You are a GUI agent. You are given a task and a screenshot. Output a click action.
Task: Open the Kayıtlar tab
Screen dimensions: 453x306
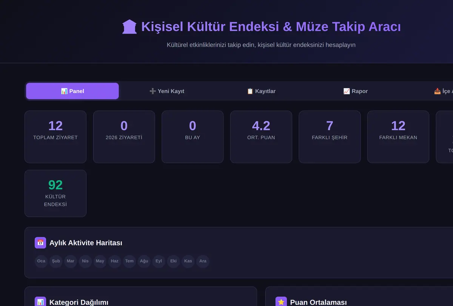pyautogui.click(x=261, y=91)
